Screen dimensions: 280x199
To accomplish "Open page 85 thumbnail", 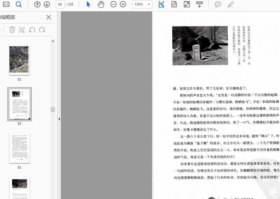I will (19, 147).
